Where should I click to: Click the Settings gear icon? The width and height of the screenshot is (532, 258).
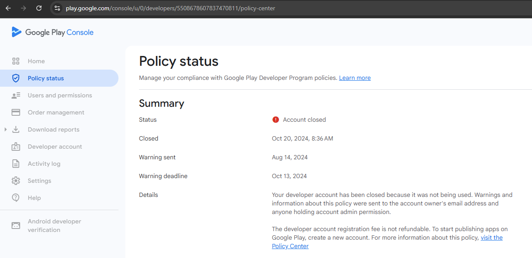click(16, 181)
